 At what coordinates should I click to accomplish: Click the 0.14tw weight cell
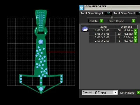point(128,30)
